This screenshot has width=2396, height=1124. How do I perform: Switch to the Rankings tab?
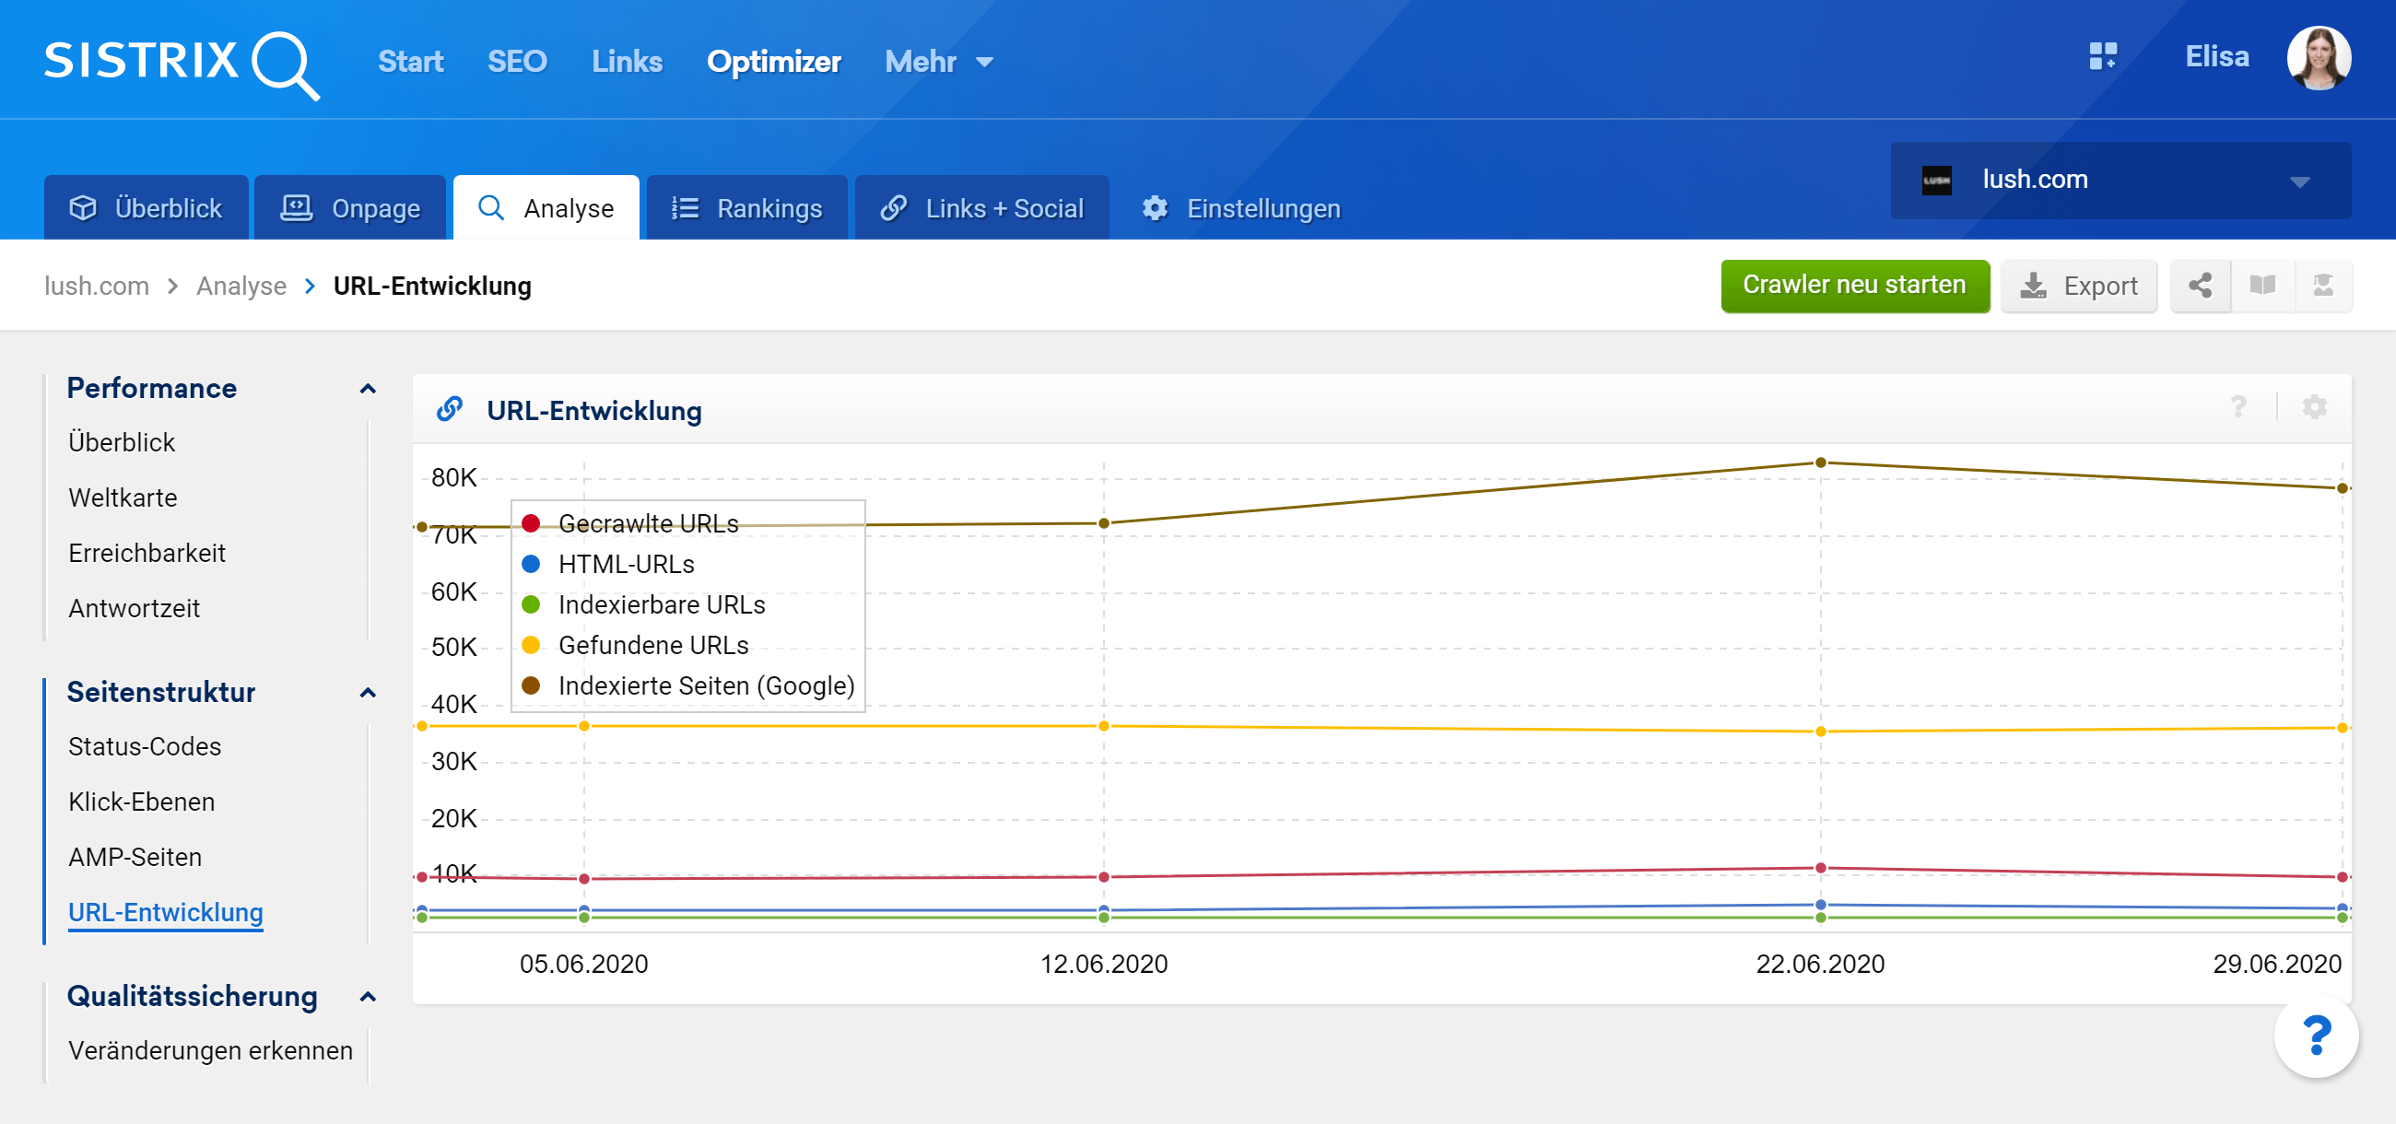(747, 208)
